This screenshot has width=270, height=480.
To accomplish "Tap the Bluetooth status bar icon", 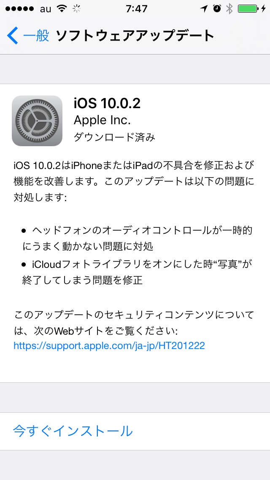I will (x=229, y=9).
